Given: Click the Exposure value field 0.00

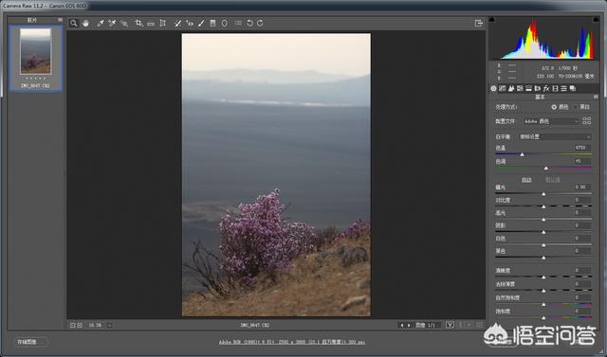Looking at the screenshot, I should [581, 187].
